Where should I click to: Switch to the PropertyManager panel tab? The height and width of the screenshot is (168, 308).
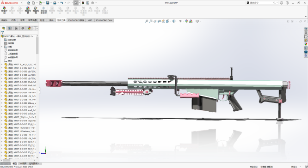point(10,28)
